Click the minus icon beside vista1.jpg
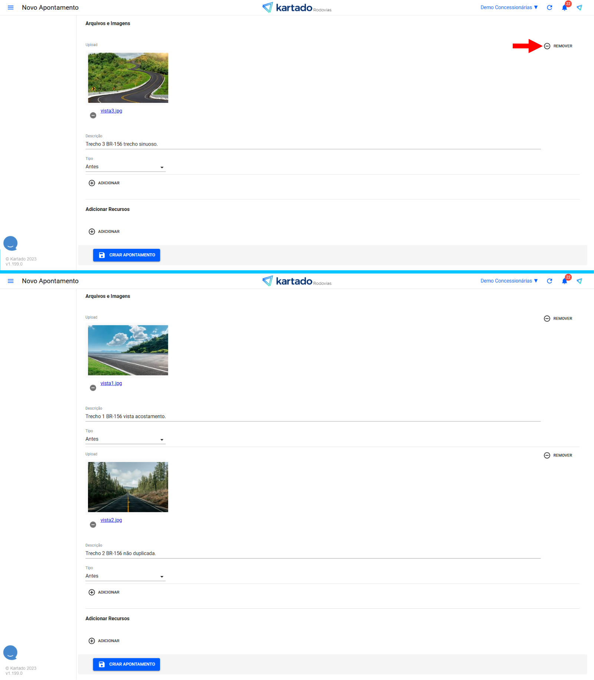The width and height of the screenshot is (594, 680). pyautogui.click(x=93, y=388)
